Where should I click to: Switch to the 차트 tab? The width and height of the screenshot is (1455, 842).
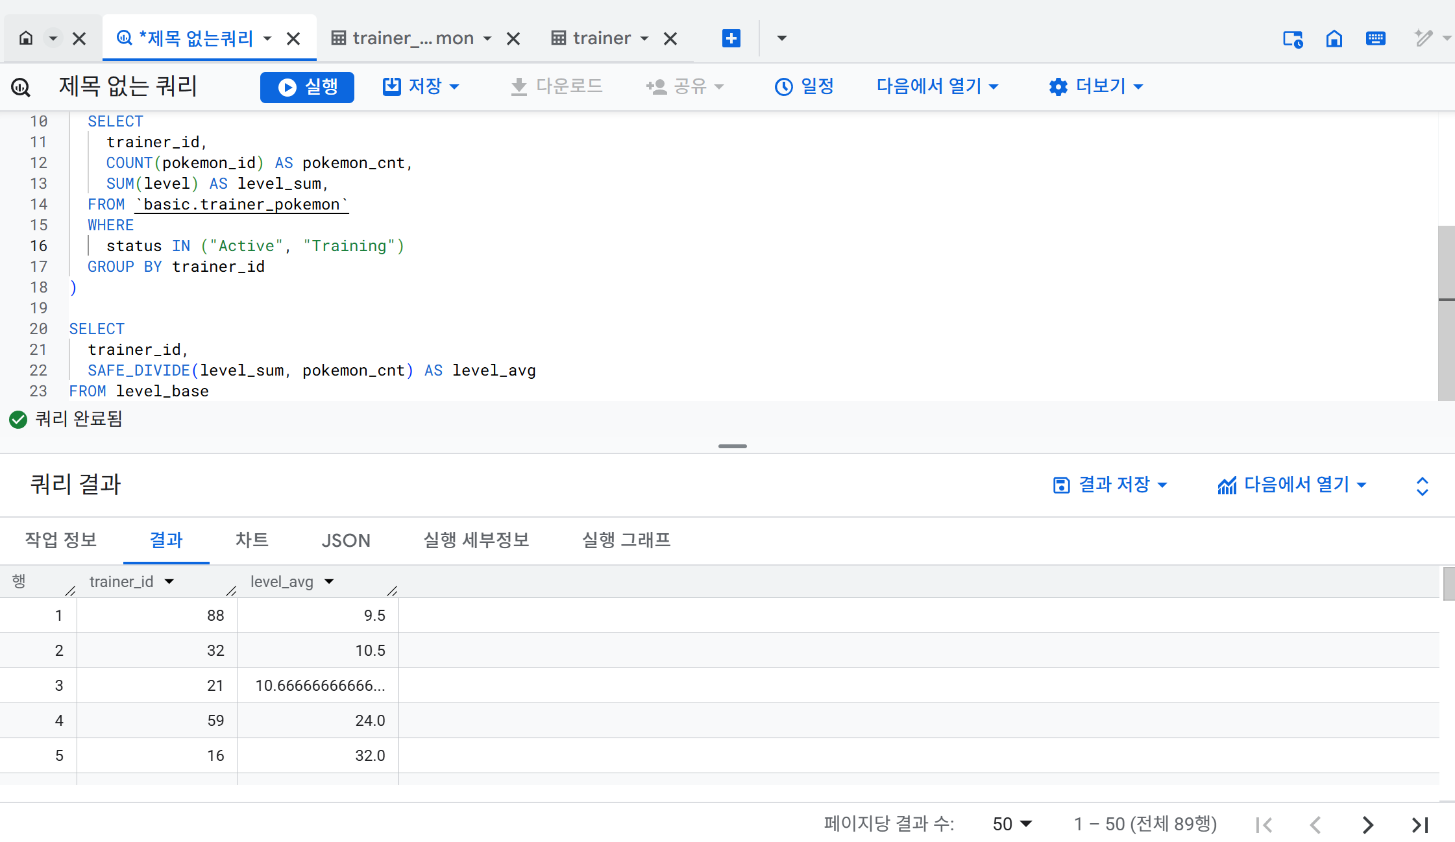coord(252,540)
